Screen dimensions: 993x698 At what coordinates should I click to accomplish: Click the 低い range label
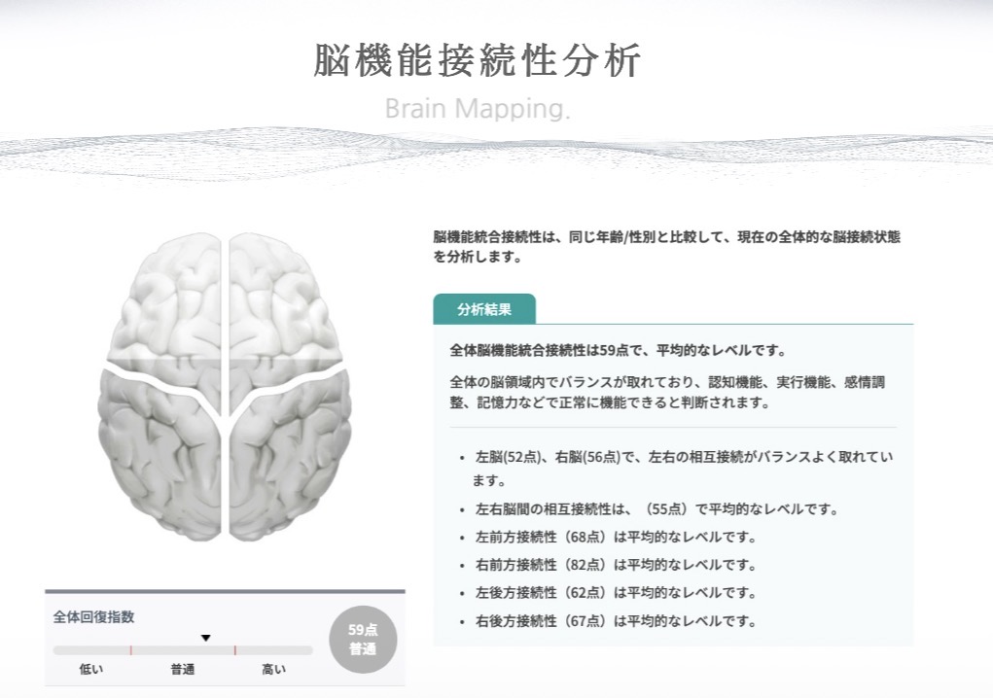pyautogui.click(x=91, y=669)
